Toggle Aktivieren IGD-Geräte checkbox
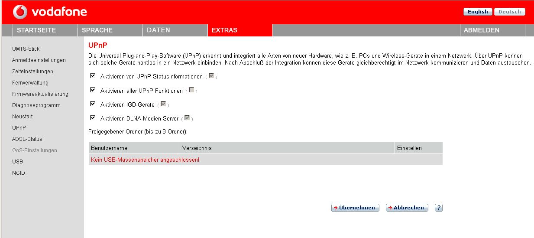The height and width of the screenshot is (238, 534). (92, 104)
